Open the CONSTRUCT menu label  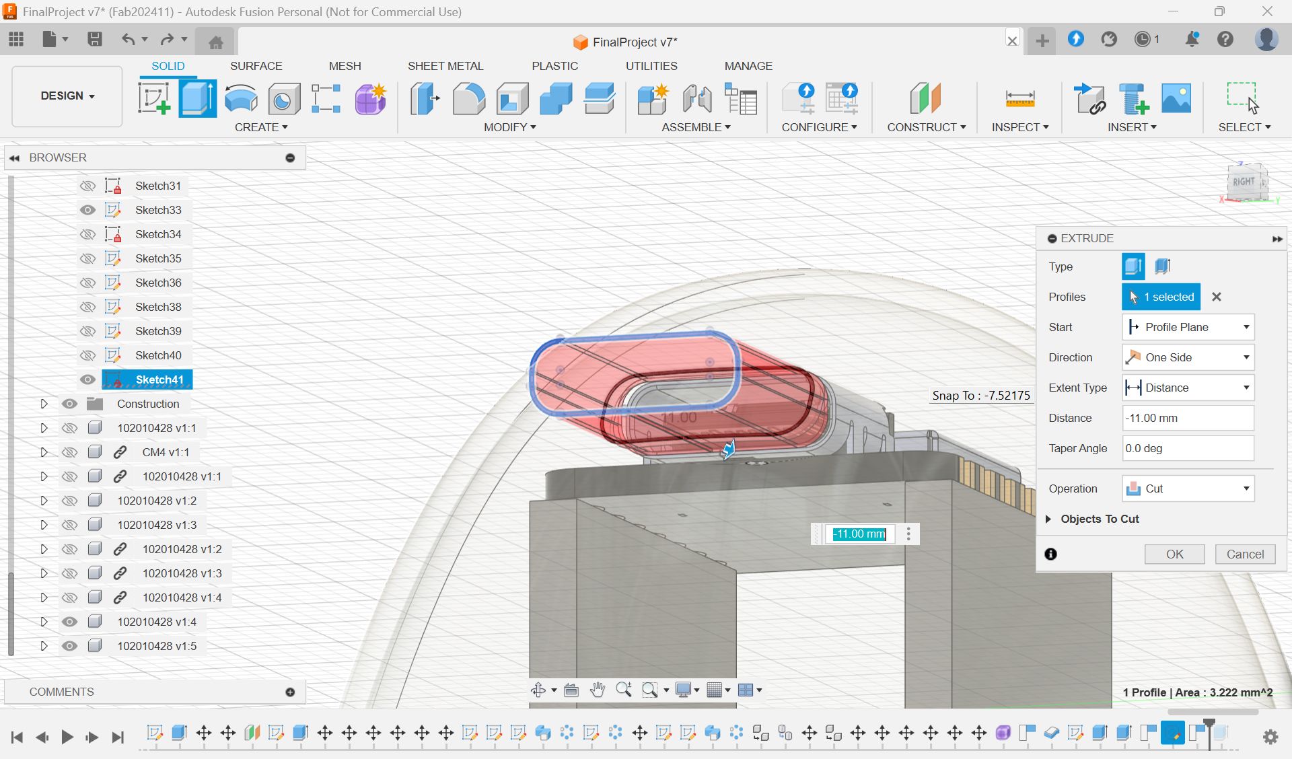coord(926,127)
